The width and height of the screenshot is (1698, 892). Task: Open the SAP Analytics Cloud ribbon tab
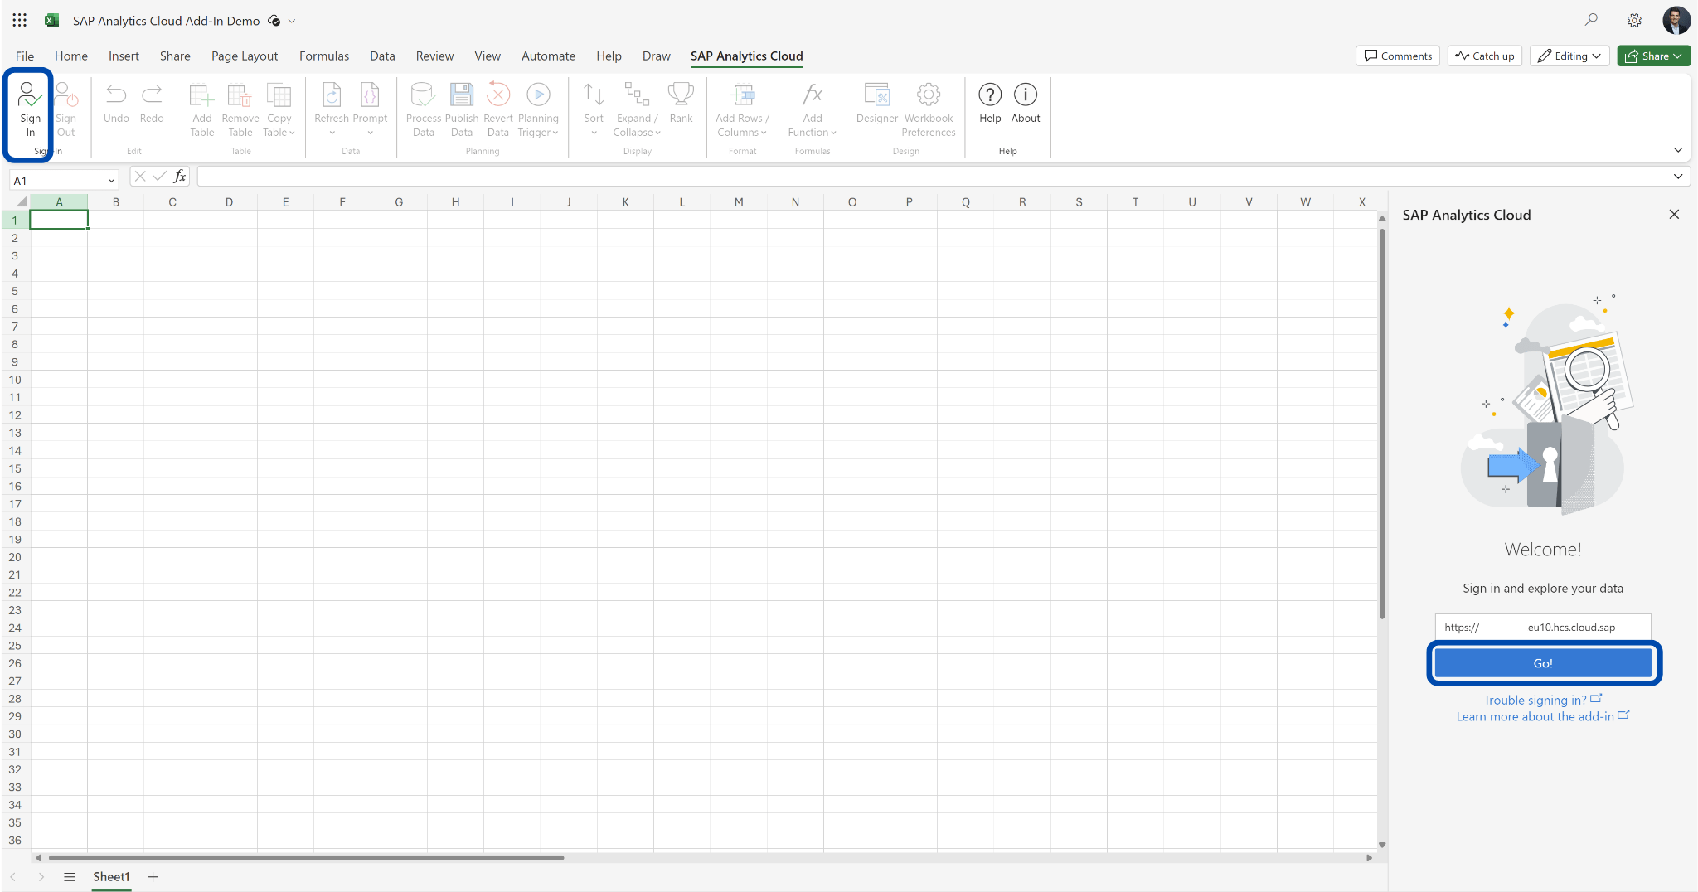[745, 56]
